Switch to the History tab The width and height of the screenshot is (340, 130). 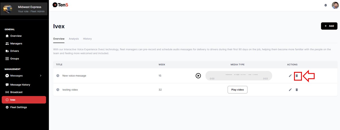[87, 39]
